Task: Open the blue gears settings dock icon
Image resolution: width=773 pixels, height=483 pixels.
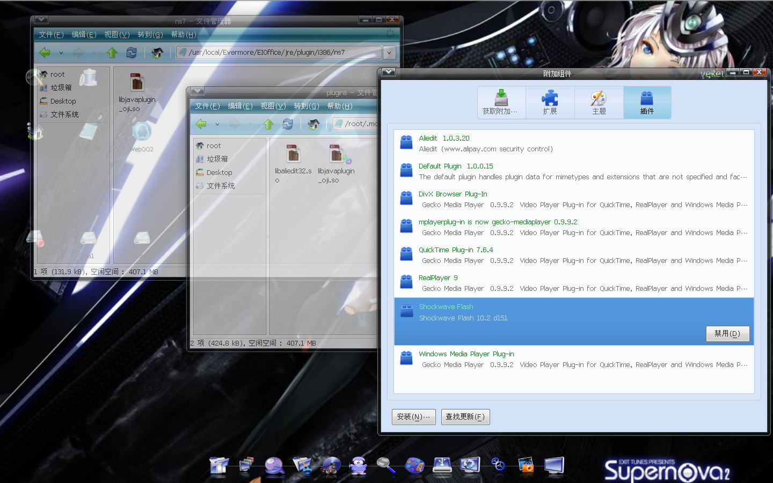Action: (x=498, y=465)
